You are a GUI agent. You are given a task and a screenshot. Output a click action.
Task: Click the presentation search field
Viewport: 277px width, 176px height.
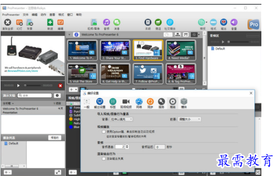(x=35, y=95)
